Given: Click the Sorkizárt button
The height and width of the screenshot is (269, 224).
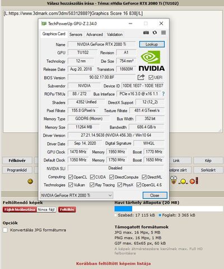Looking at the screenshot, I should (x=208, y=170).
